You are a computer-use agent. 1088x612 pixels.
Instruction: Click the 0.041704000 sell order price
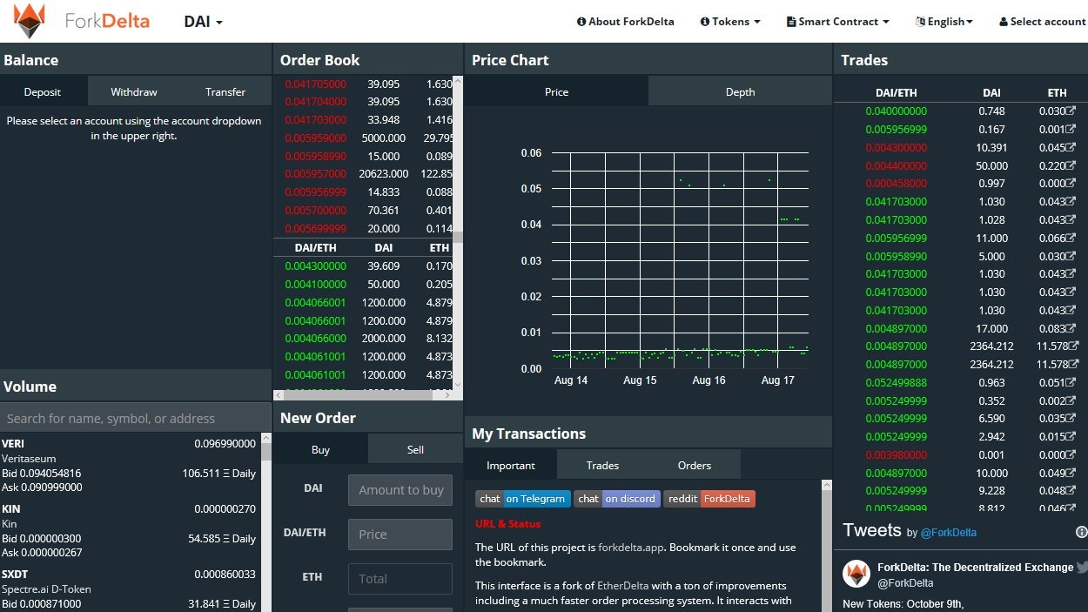(x=315, y=102)
